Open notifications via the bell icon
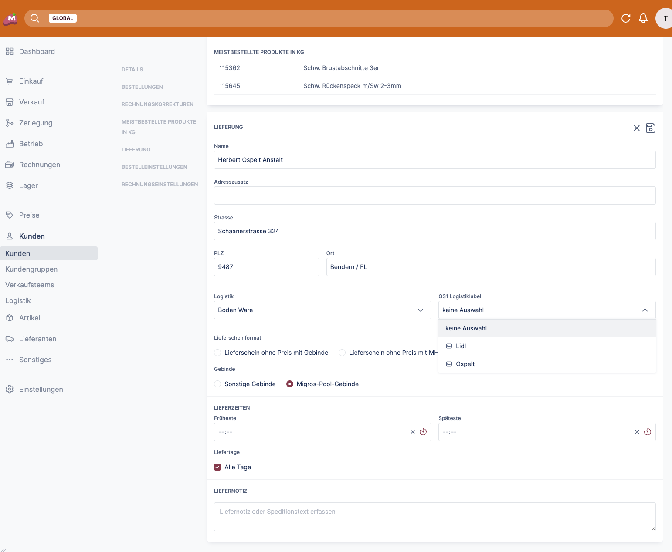 point(643,18)
